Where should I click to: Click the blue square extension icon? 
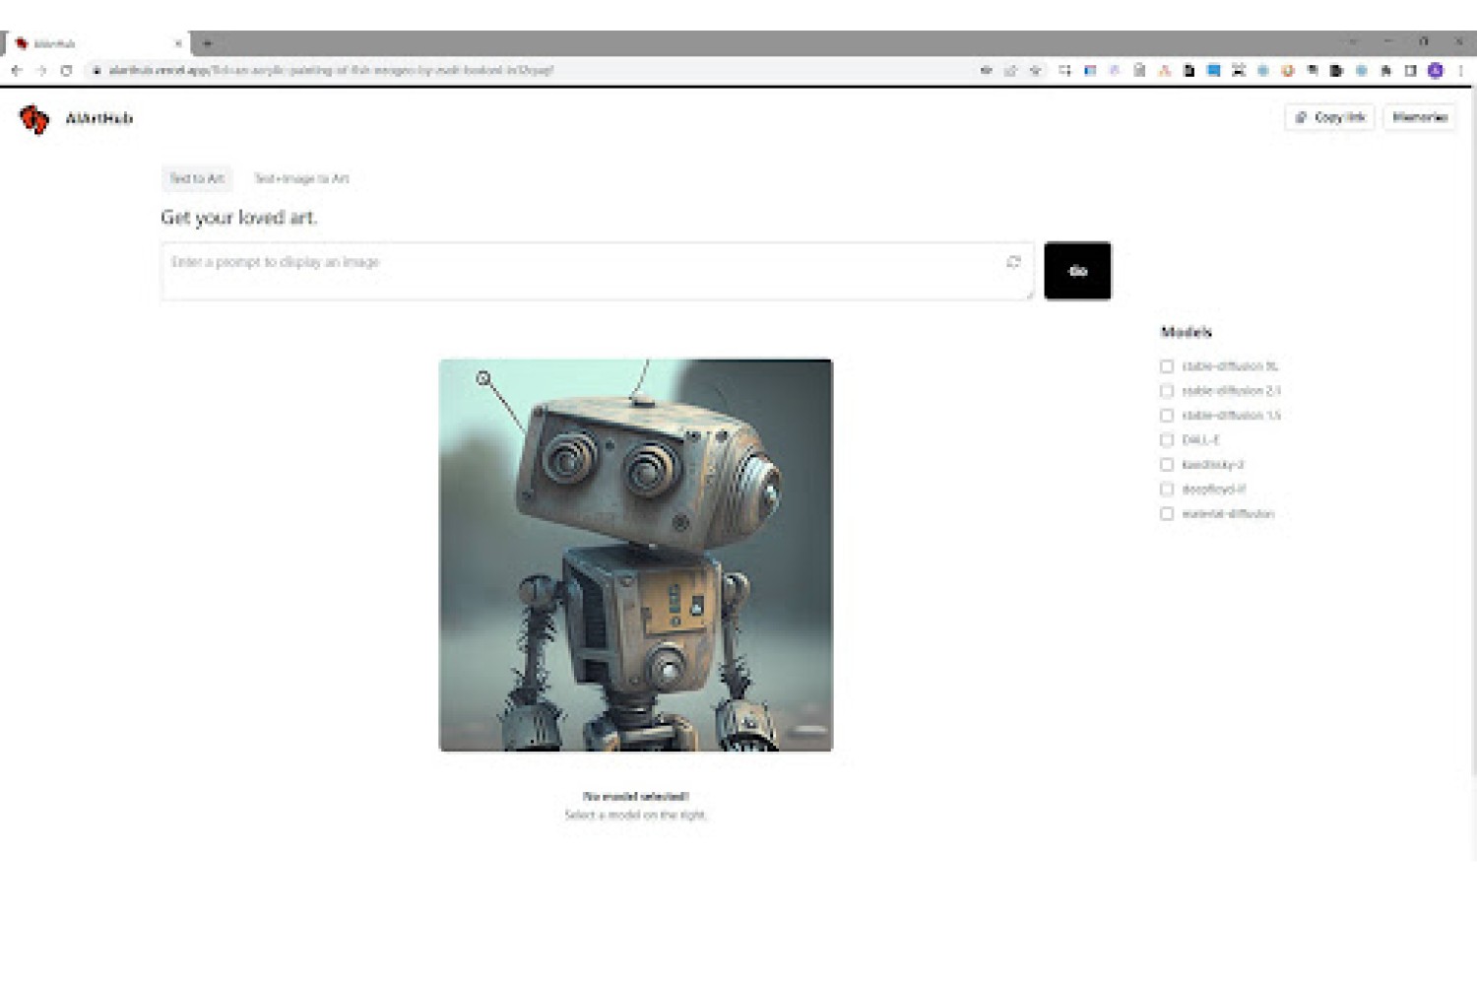pyautogui.click(x=1213, y=71)
